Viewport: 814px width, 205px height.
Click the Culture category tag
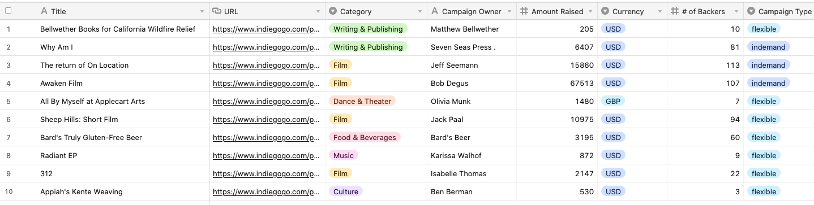tap(346, 191)
